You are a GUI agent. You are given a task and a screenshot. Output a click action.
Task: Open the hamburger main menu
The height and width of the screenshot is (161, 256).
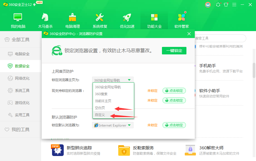click(234, 4)
